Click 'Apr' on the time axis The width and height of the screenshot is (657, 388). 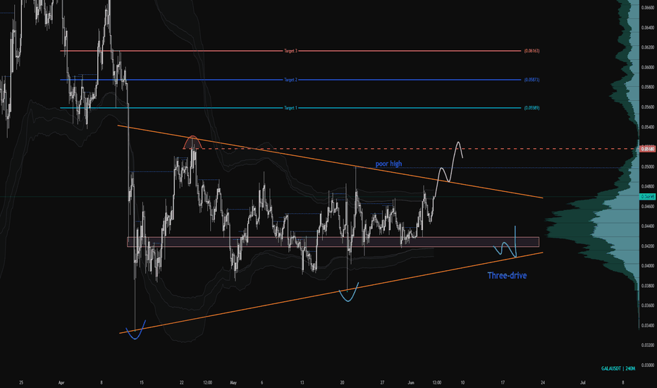pyautogui.click(x=61, y=382)
